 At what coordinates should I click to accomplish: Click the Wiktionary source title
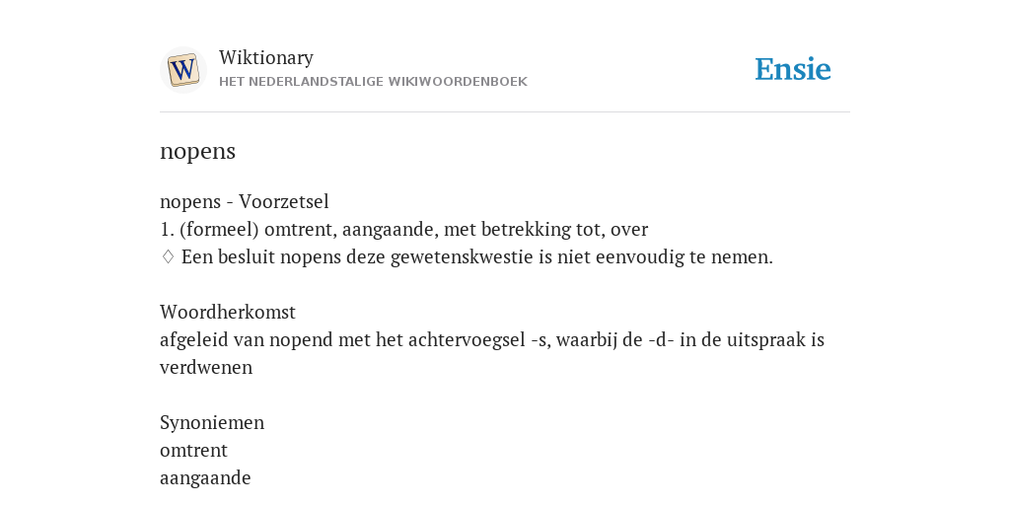266,57
